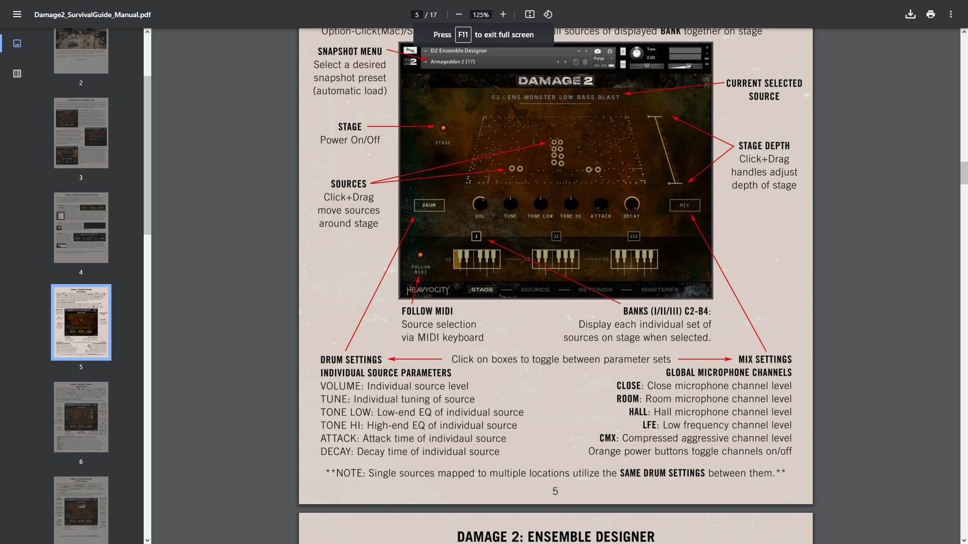Click the hamburger menu to toggle sidebar
This screenshot has height=544, width=968.
(x=17, y=14)
